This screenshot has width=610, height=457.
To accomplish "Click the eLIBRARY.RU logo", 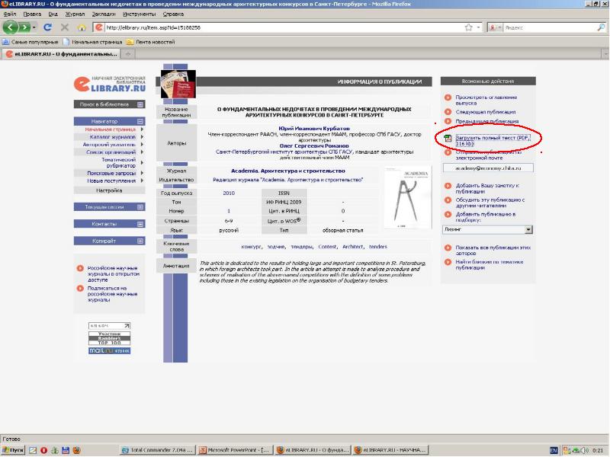I will pyautogui.click(x=110, y=84).
